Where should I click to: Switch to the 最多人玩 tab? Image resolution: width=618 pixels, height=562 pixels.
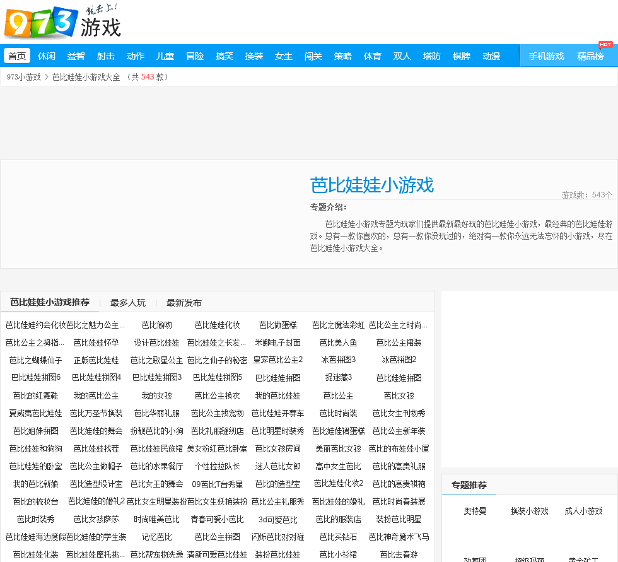[128, 303]
